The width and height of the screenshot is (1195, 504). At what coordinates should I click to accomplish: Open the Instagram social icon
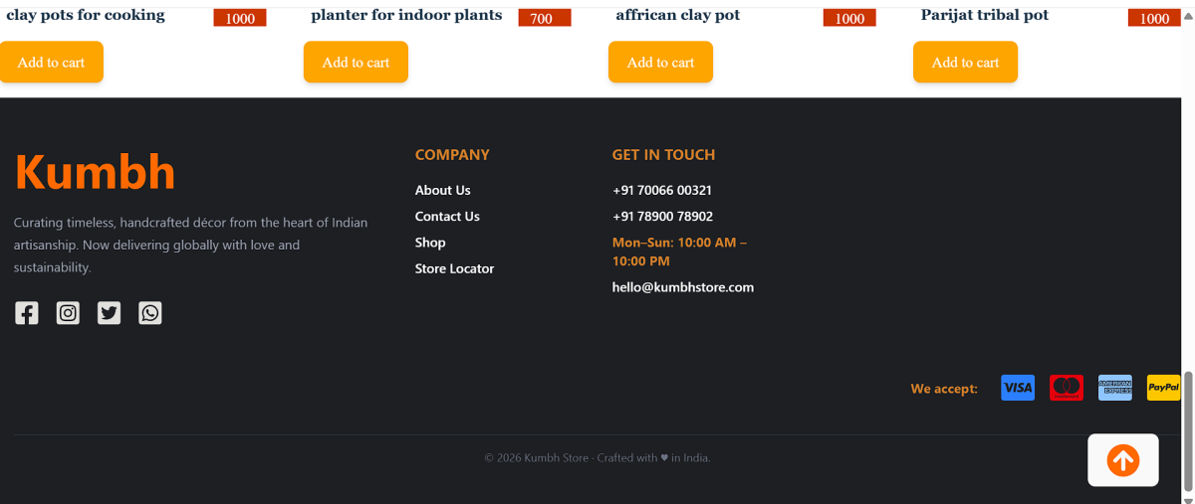(x=68, y=313)
